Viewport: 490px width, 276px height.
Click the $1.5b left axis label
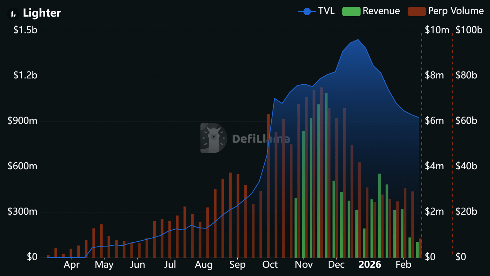(25, 30)
